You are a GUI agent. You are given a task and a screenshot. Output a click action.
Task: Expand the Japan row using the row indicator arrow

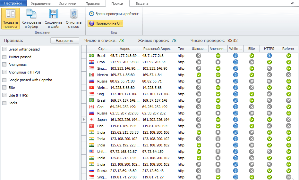84,120
